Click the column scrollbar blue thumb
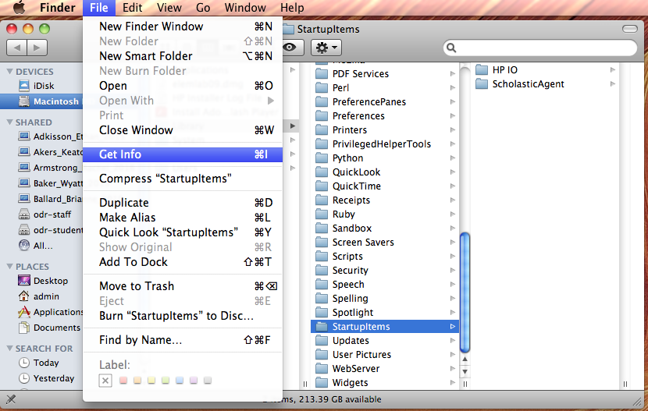Viewport: 648px width, 411px height. (x=465, y=292)
